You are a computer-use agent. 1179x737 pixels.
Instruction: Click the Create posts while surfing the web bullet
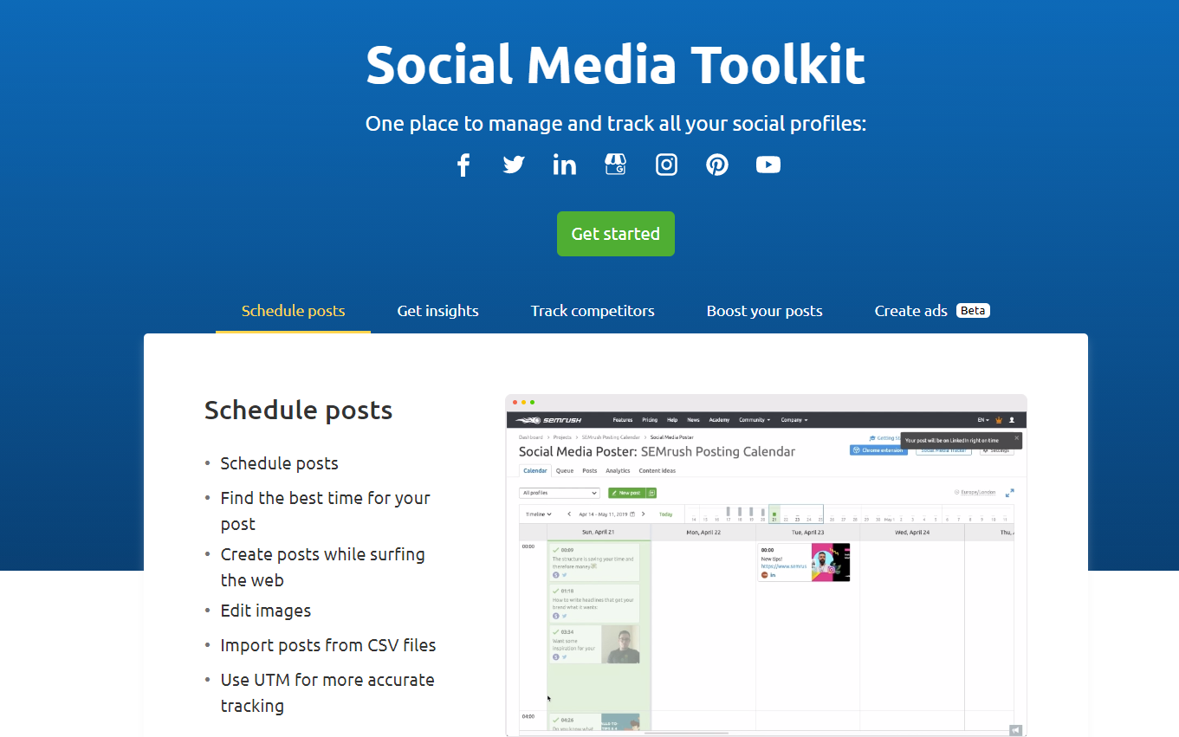(323, 567)
